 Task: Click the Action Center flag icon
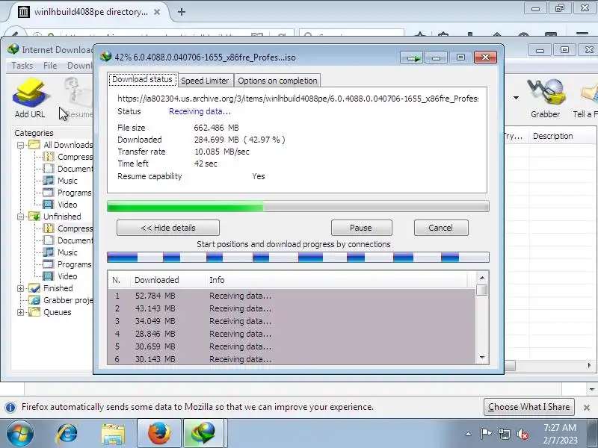(x=486, y=434)
